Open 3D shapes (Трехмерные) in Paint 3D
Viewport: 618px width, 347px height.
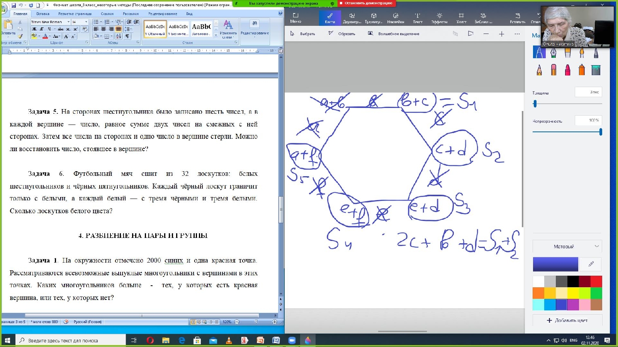(x=374, y=18)
